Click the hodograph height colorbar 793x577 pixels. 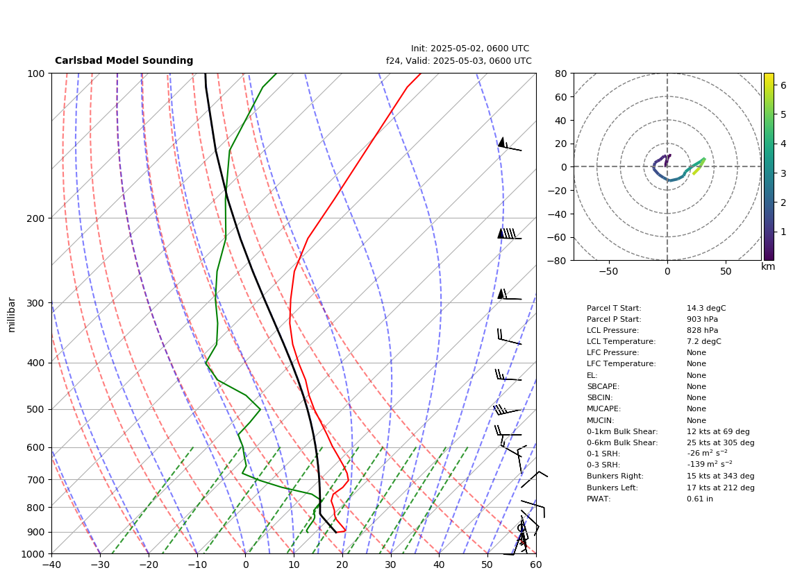[769, 166]
